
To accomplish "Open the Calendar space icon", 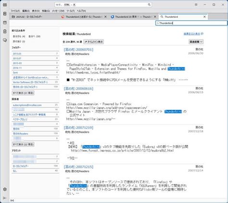I will coord(5,23).
